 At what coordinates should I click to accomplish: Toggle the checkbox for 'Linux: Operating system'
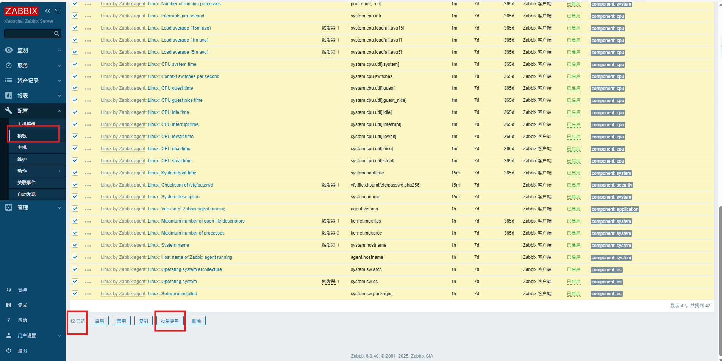click(x=75, y=281)
